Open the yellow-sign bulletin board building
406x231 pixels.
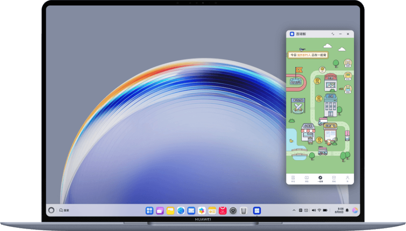[x=330, y=133]
